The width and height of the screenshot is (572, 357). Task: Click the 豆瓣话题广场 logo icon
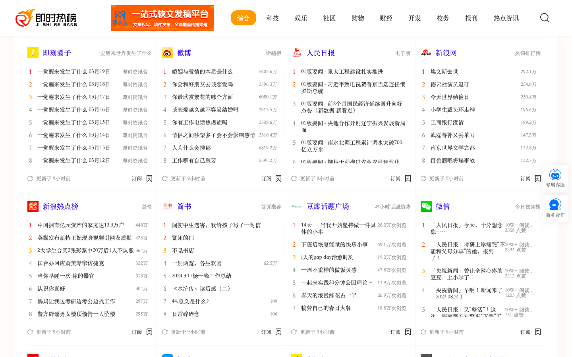tap(297, 206)
